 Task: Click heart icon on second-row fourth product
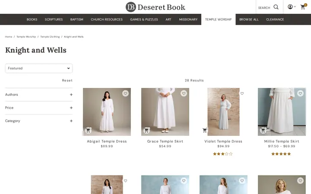coord(300,181)
